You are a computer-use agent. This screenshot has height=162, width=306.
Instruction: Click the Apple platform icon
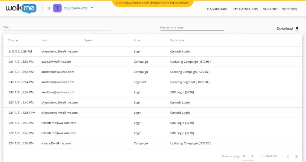click(49, 8)
